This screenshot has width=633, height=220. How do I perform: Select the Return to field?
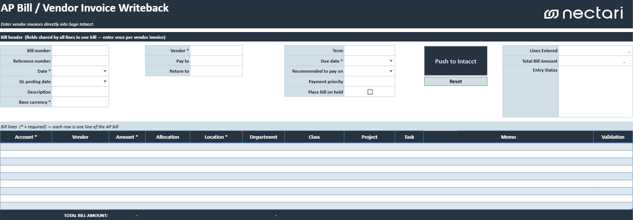(216, 71)
